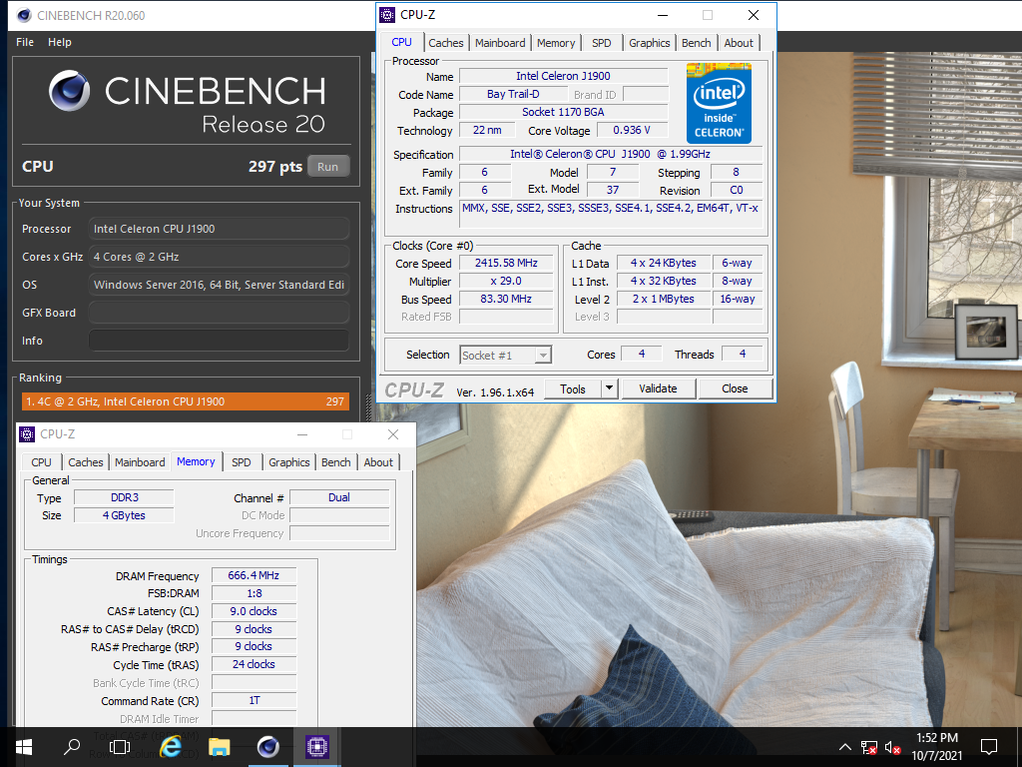The height and width of the screenshot is (767, 1022).
Task: Switch to the Memory tab in top CPU-Z window
Action: pos(556,43)
